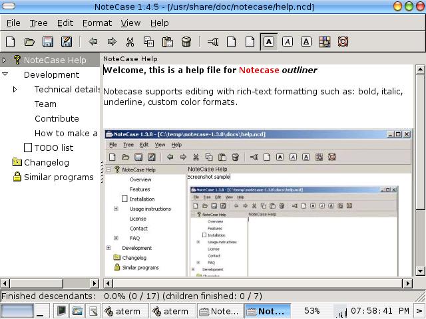Paste using the clipboard icon
Image resolution: width=426 pixels, height=319 pixels.
(167, 42)
